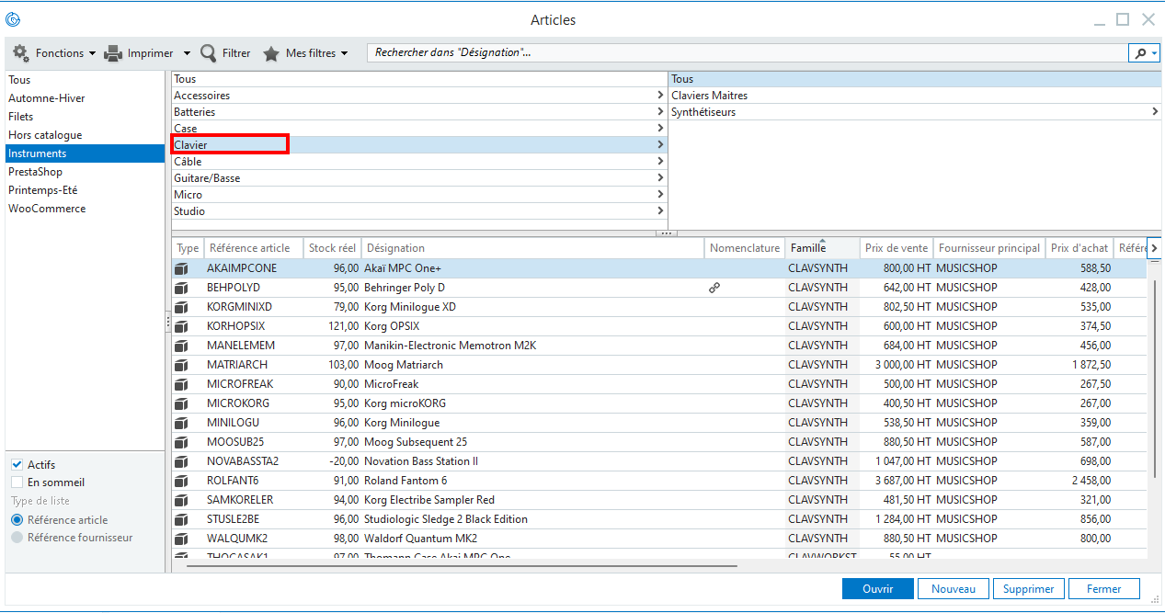Image resolution: width=1165 pixels, height=613 pixels.
Task: Expand the Accessoires family
Action: click(x=660, y=96)
